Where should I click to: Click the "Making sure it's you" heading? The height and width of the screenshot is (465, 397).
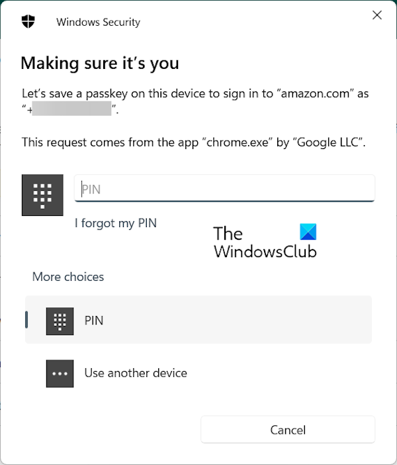point(100,64)
